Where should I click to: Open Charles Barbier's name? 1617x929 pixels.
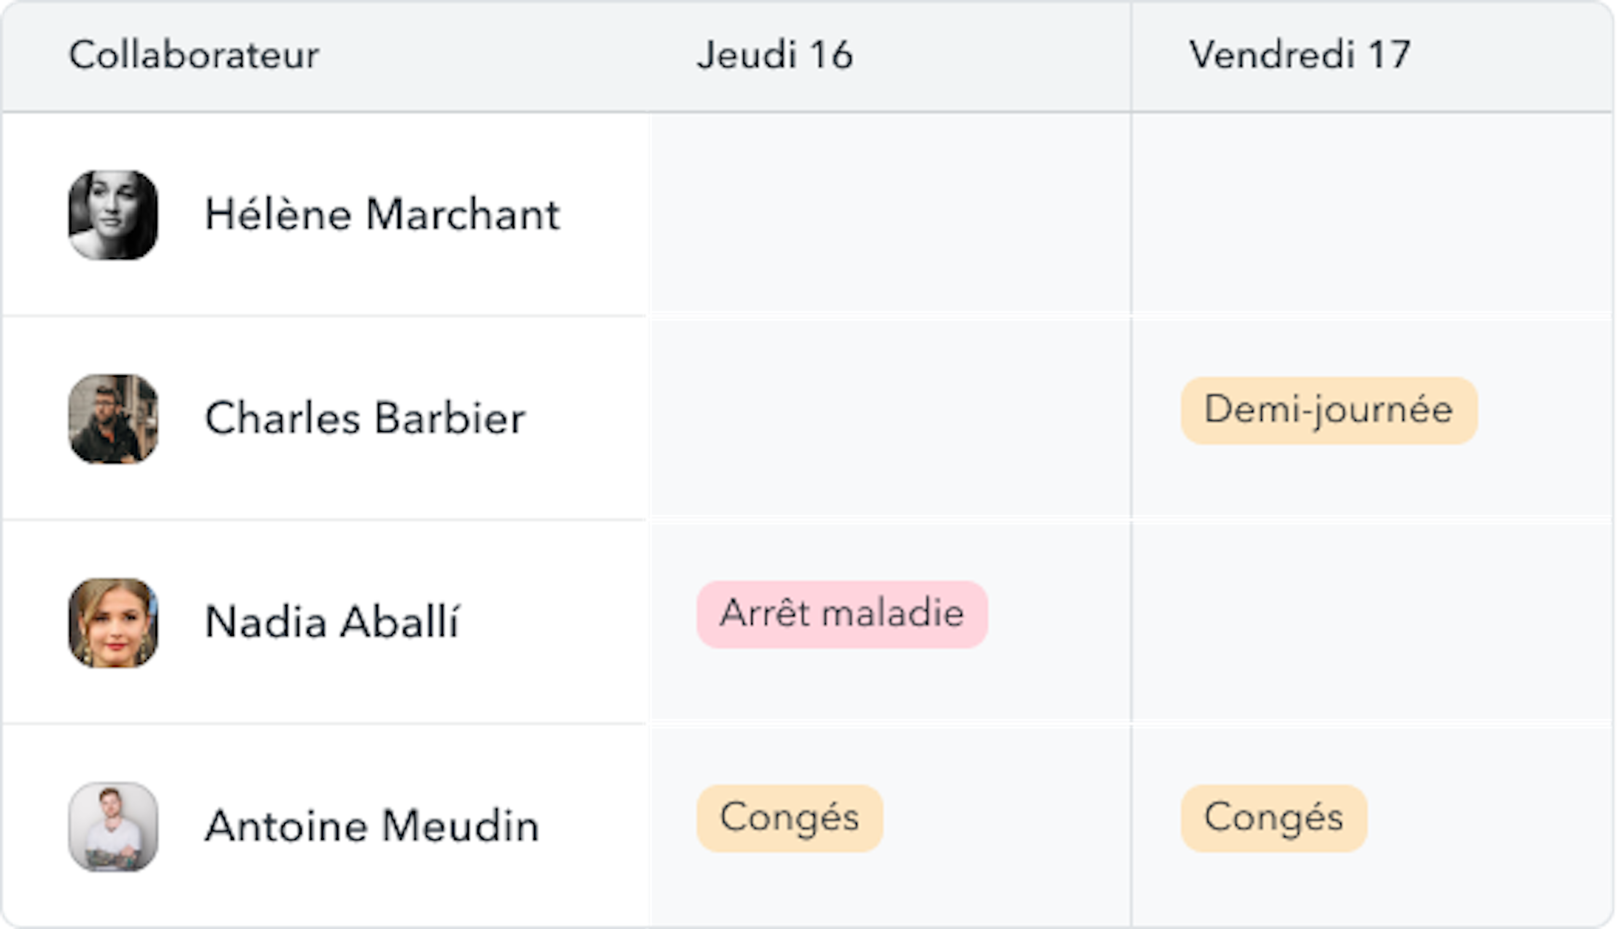tap(365, 419)
